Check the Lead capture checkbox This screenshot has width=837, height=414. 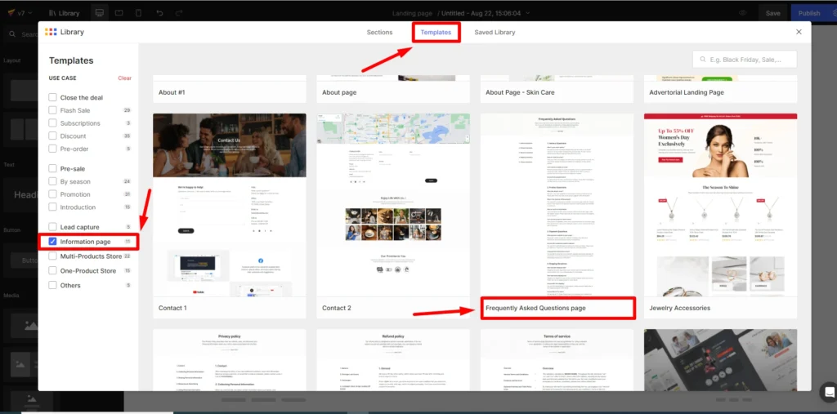pyautogui.click(x=52, y=227)
